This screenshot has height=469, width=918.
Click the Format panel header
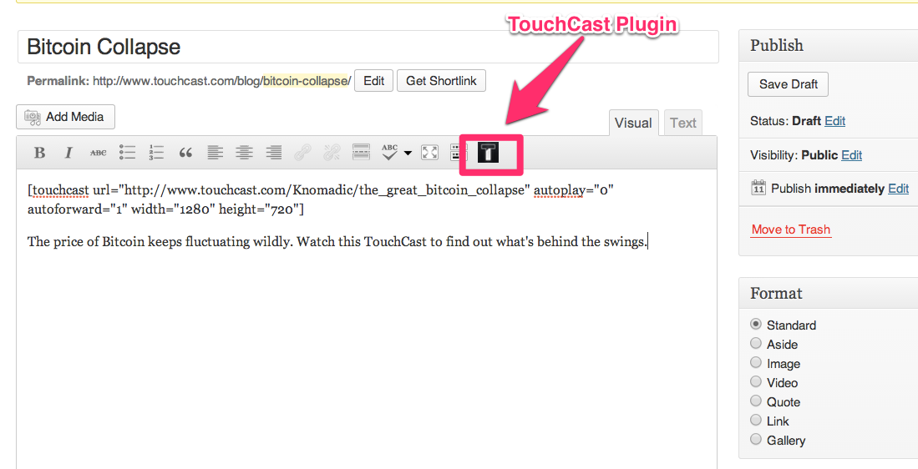click(x=829, y=293)
